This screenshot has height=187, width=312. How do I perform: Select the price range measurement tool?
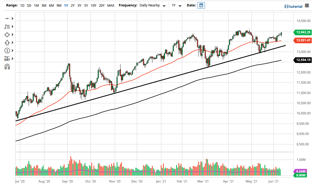pyautogui.click(x=7, y=59)
